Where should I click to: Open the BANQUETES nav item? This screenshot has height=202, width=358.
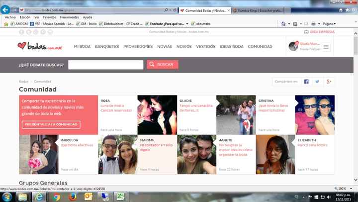(x=107, y=46)
